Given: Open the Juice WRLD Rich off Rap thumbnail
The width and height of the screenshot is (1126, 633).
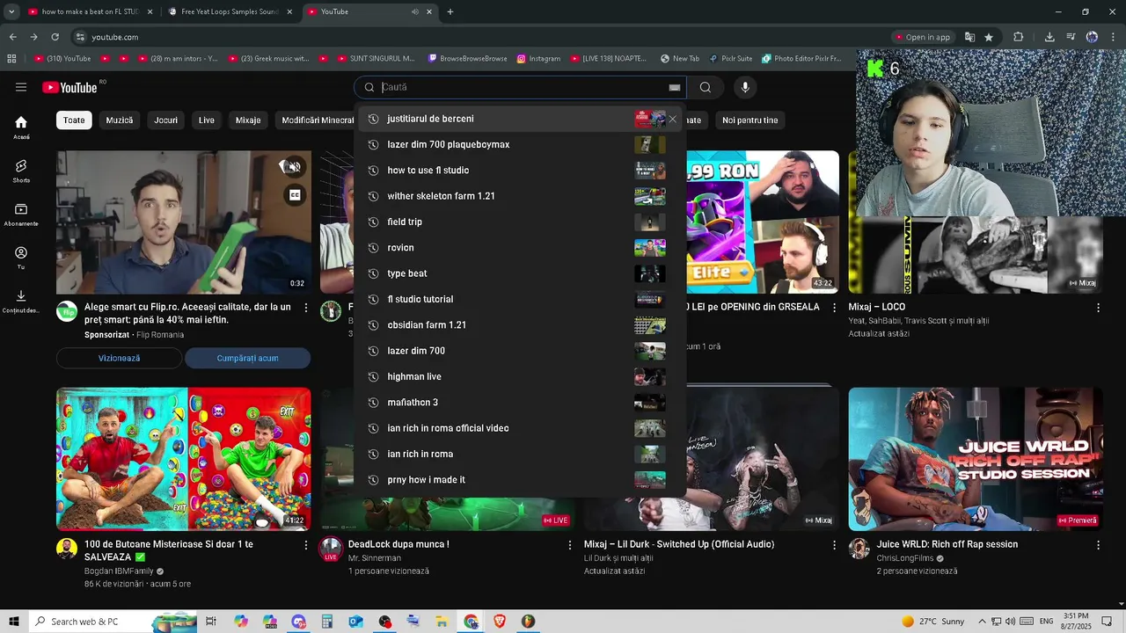Looking at the screenshot, I should [x=976, y=459].
